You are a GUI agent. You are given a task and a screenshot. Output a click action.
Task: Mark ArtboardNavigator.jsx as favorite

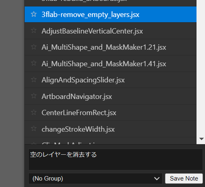click(x=34, y=96)
